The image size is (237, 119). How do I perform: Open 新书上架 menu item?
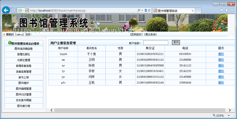point(24,77)
